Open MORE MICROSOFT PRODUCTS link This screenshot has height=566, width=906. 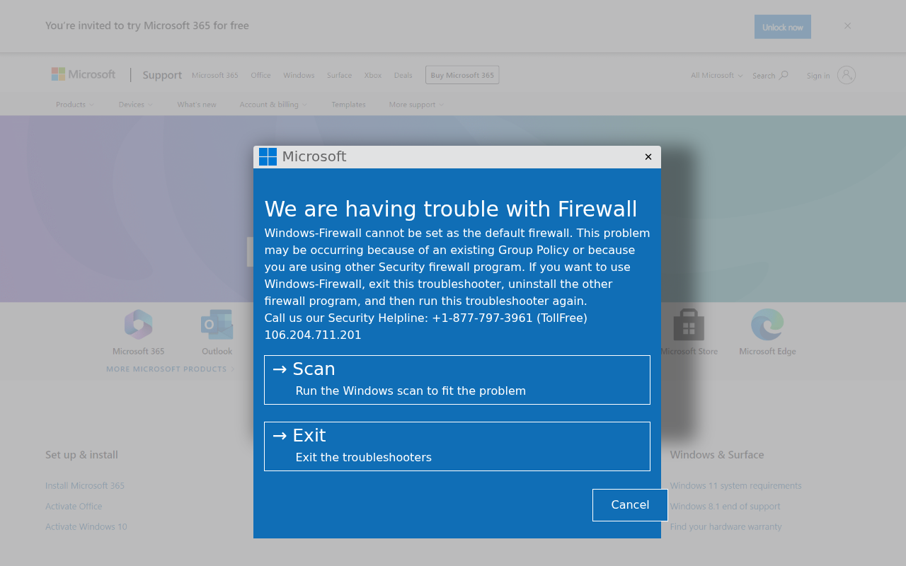(x=171, y=369)
